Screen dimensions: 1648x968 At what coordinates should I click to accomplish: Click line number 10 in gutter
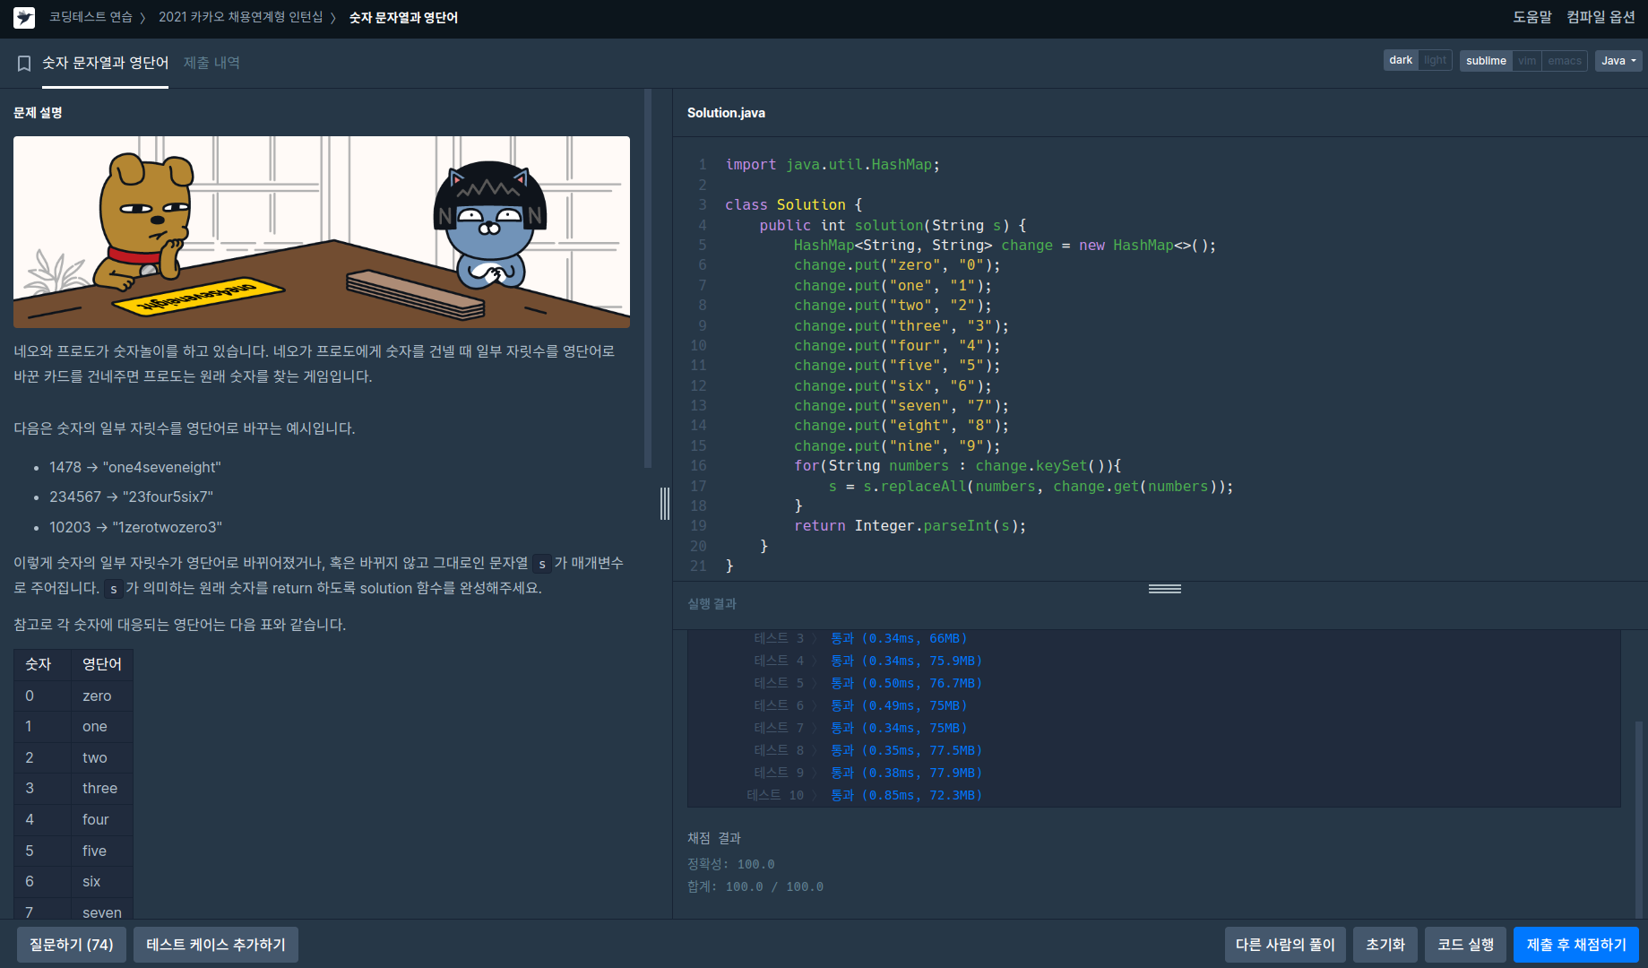tap(698, 346)
